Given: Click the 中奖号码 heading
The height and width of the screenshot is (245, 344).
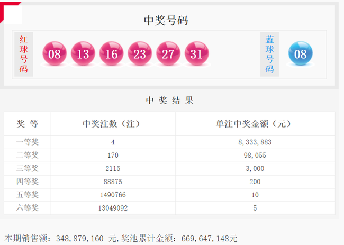Looking at the screenshot, I should click(x=166, y=21).
